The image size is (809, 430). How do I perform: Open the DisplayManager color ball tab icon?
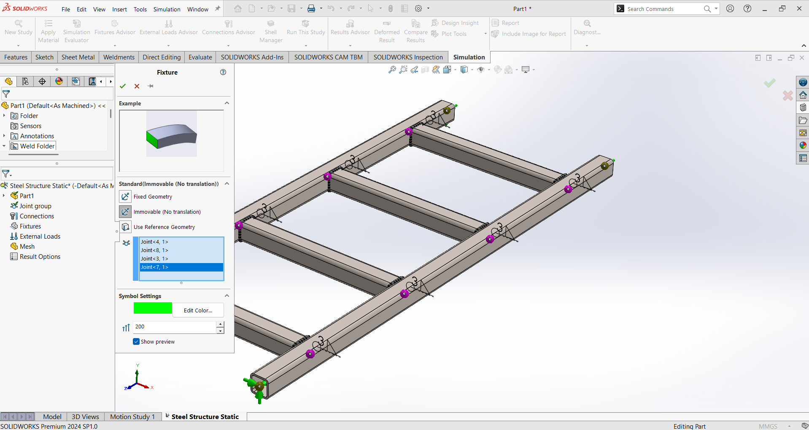59,81
